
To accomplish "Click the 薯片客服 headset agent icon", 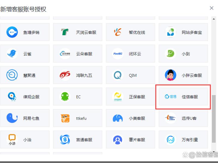I will (x=118, y=140).
